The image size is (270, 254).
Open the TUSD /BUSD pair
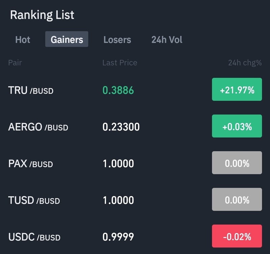[34, 200]
